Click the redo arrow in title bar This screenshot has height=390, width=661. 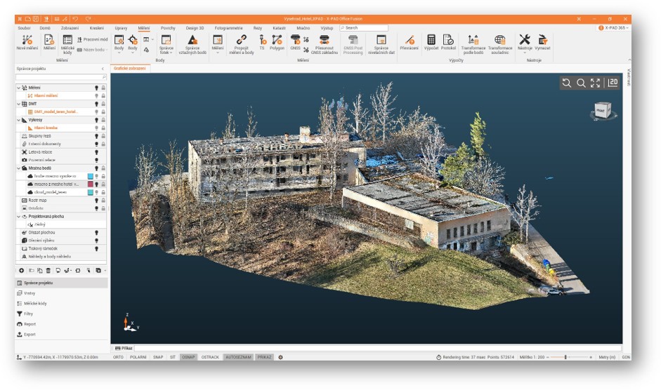88,19
